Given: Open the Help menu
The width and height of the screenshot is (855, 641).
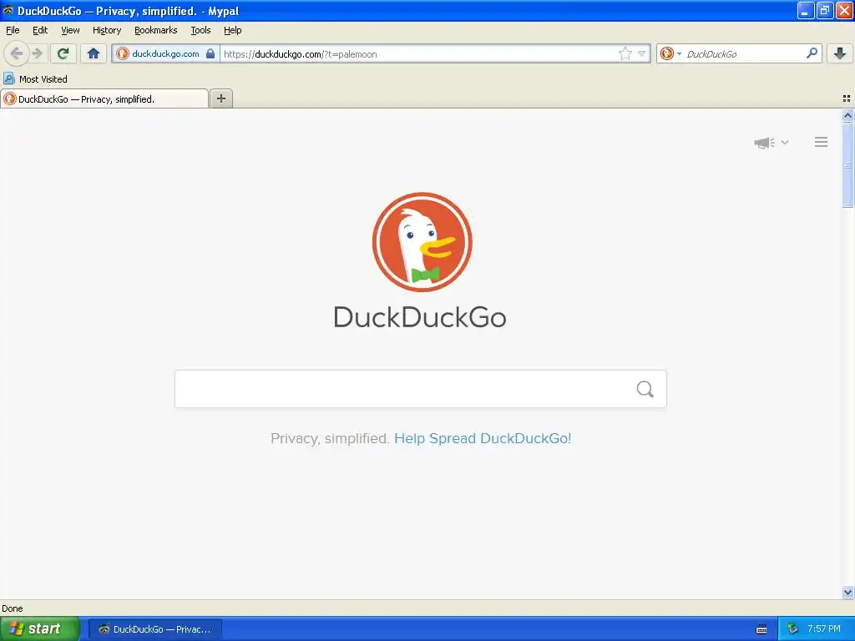Looking at the screenshot, I should (232, 30).
